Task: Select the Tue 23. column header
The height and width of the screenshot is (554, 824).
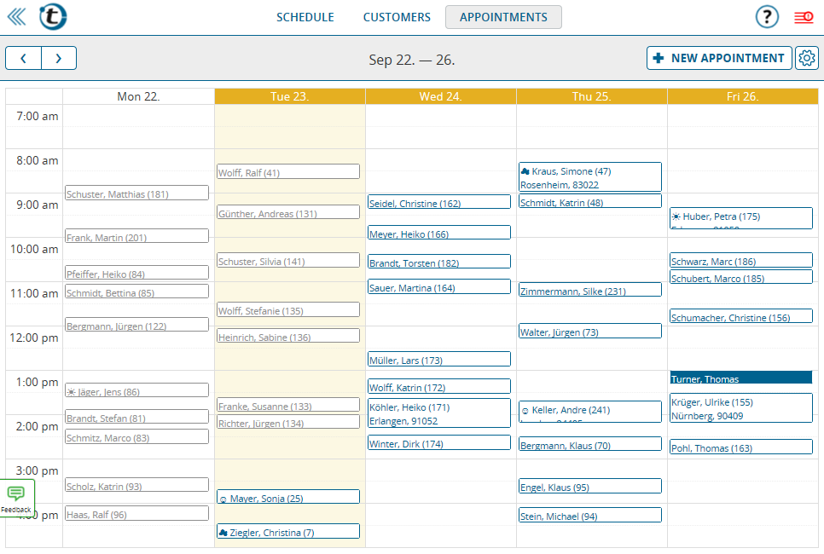Action: pos(289,96)
